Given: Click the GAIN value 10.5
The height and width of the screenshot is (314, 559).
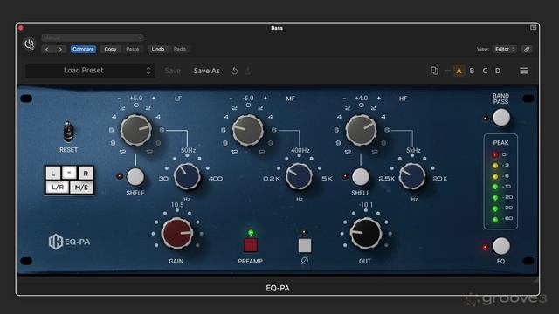Looking at the screenshot, I should [177, 205].
